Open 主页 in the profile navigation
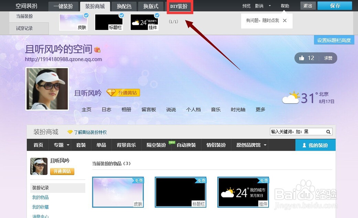 (87, 110)
